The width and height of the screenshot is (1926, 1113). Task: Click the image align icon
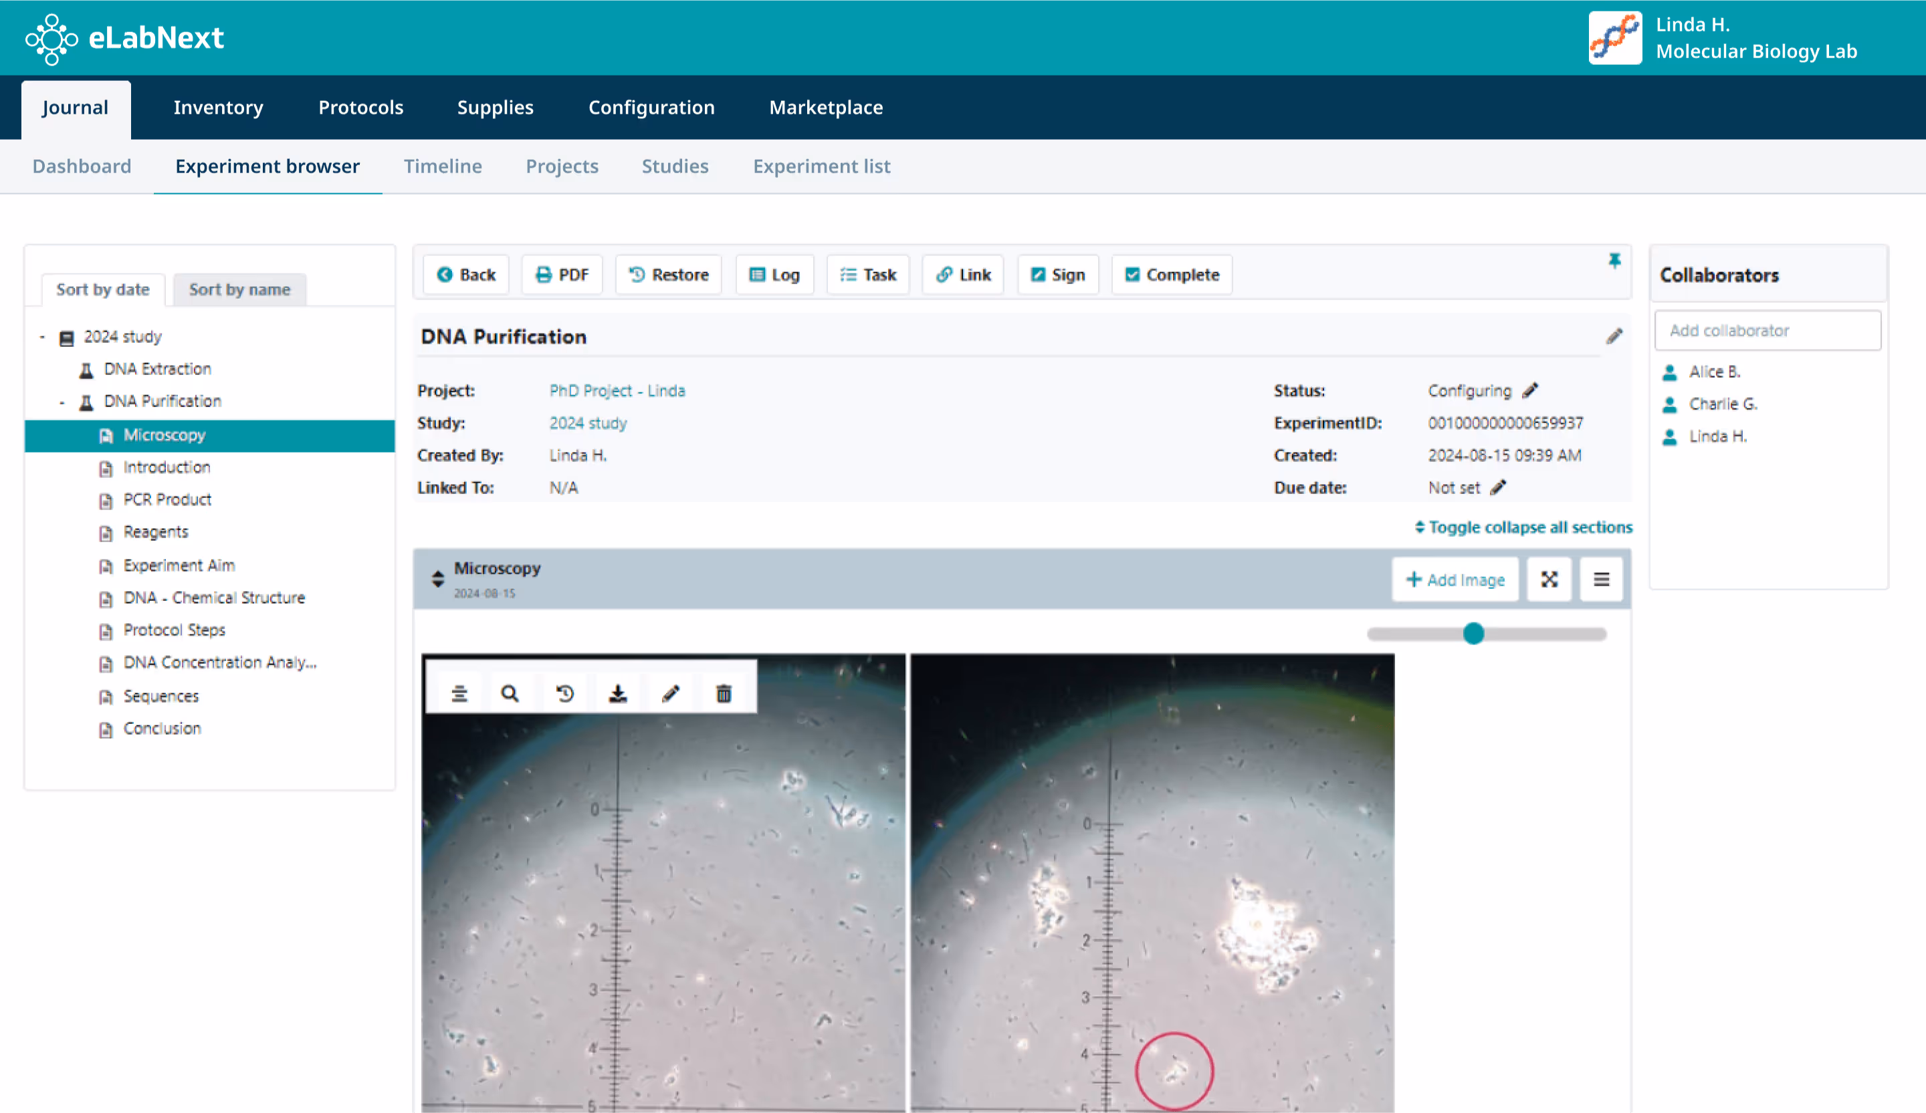[x=459, y=694]
